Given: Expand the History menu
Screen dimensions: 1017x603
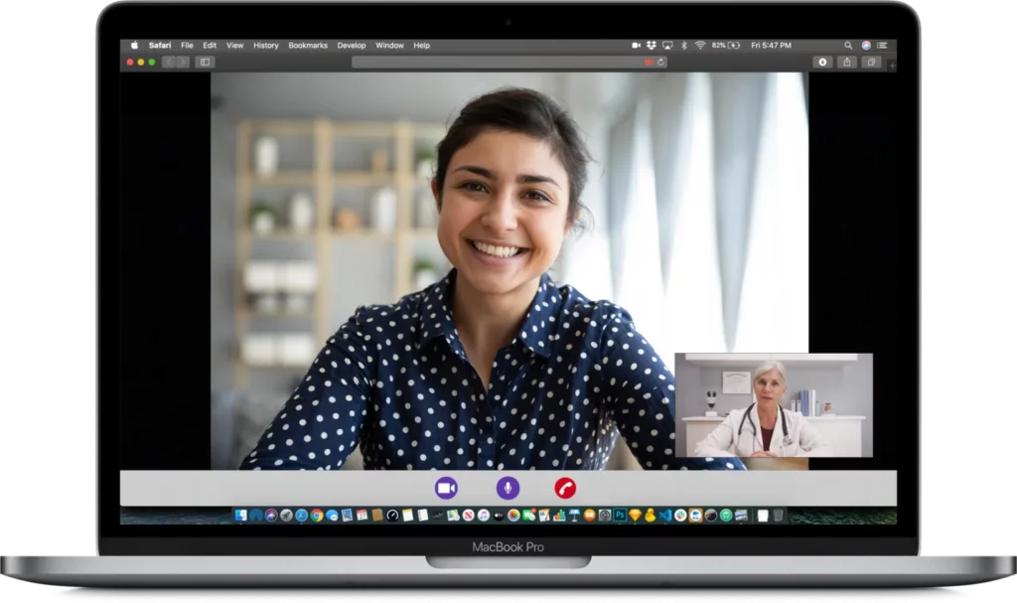Looking at the screenshot, I should point(265,46).
